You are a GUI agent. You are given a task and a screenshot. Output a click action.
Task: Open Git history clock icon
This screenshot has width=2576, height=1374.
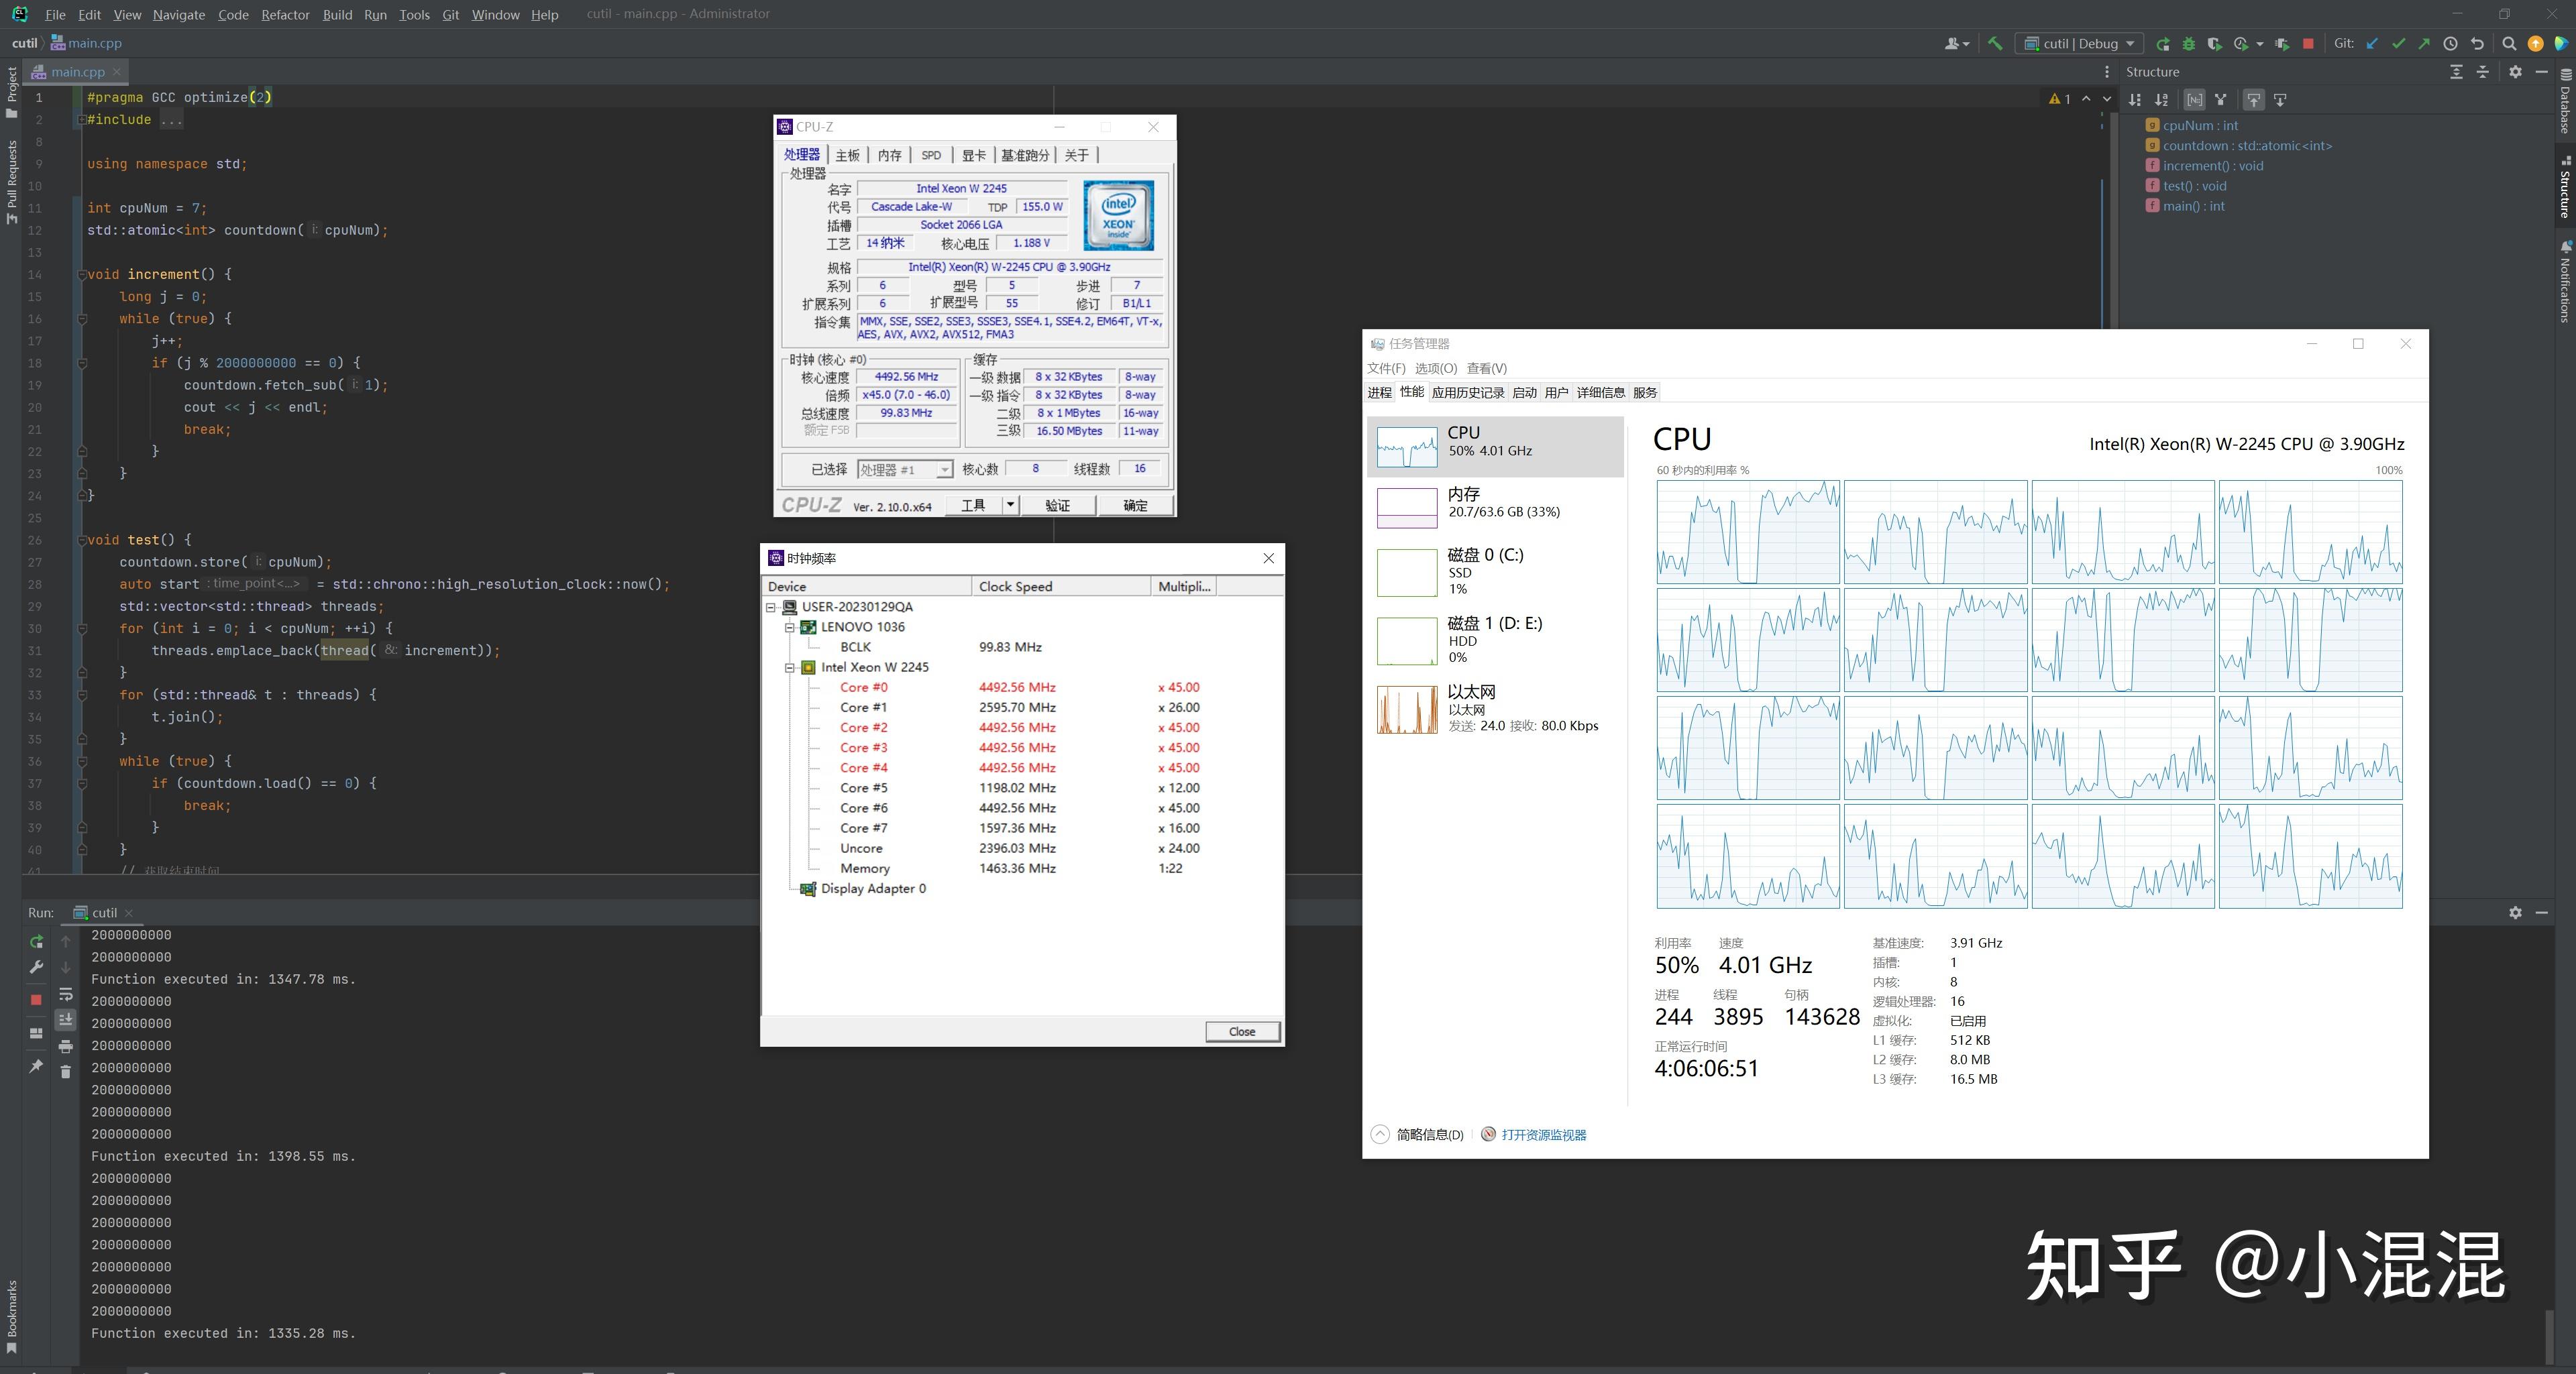point(2450,44)
